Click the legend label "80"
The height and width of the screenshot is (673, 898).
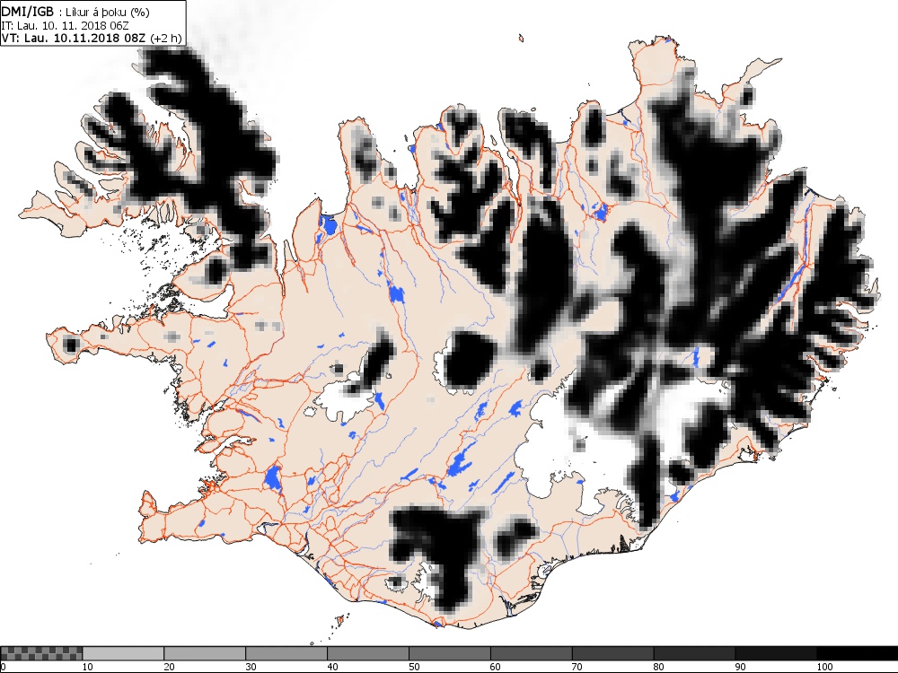point(659,667)
